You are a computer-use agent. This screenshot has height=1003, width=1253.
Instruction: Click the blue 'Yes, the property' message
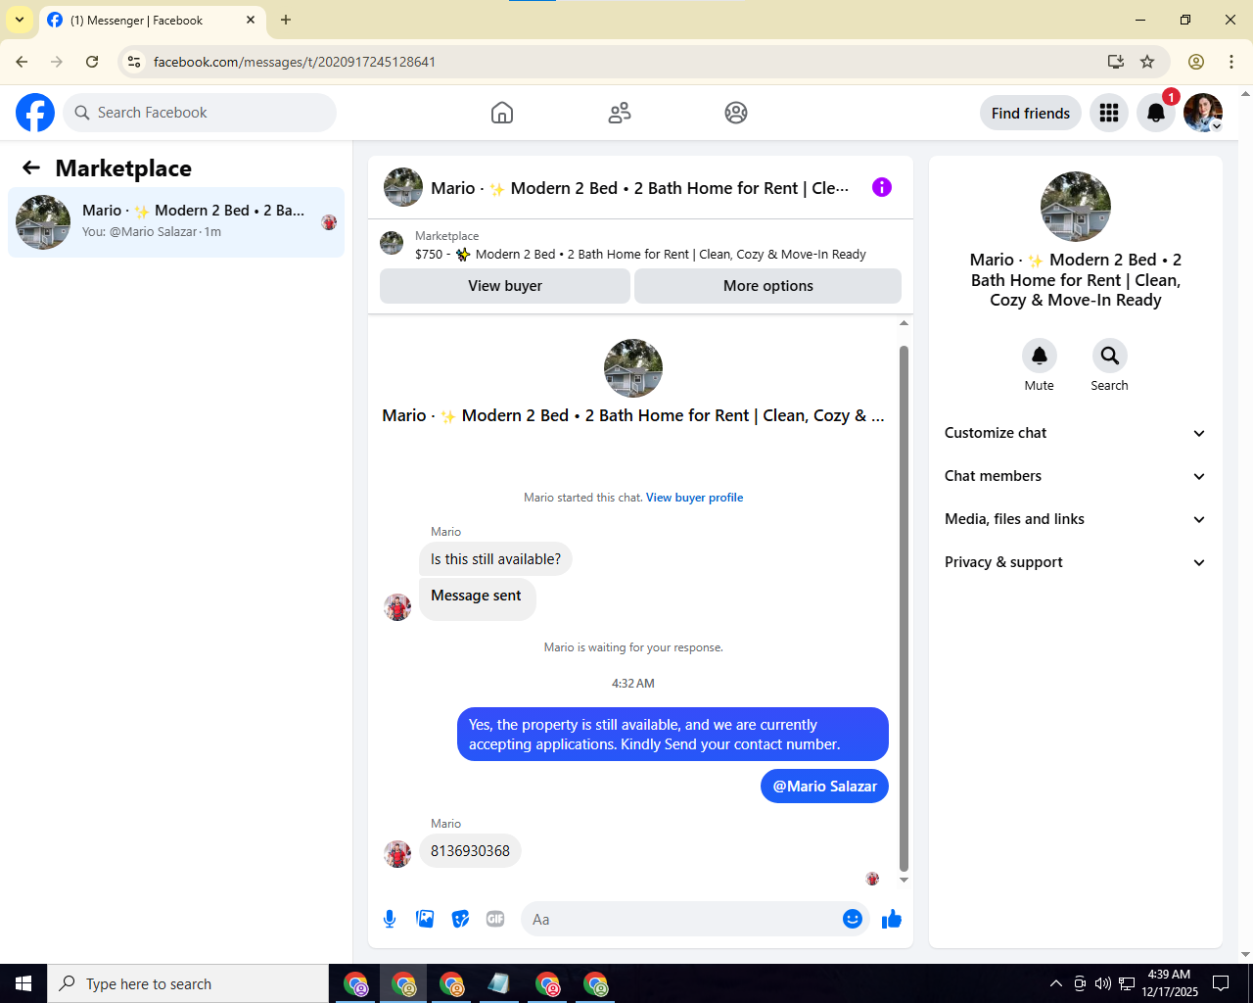673,735
